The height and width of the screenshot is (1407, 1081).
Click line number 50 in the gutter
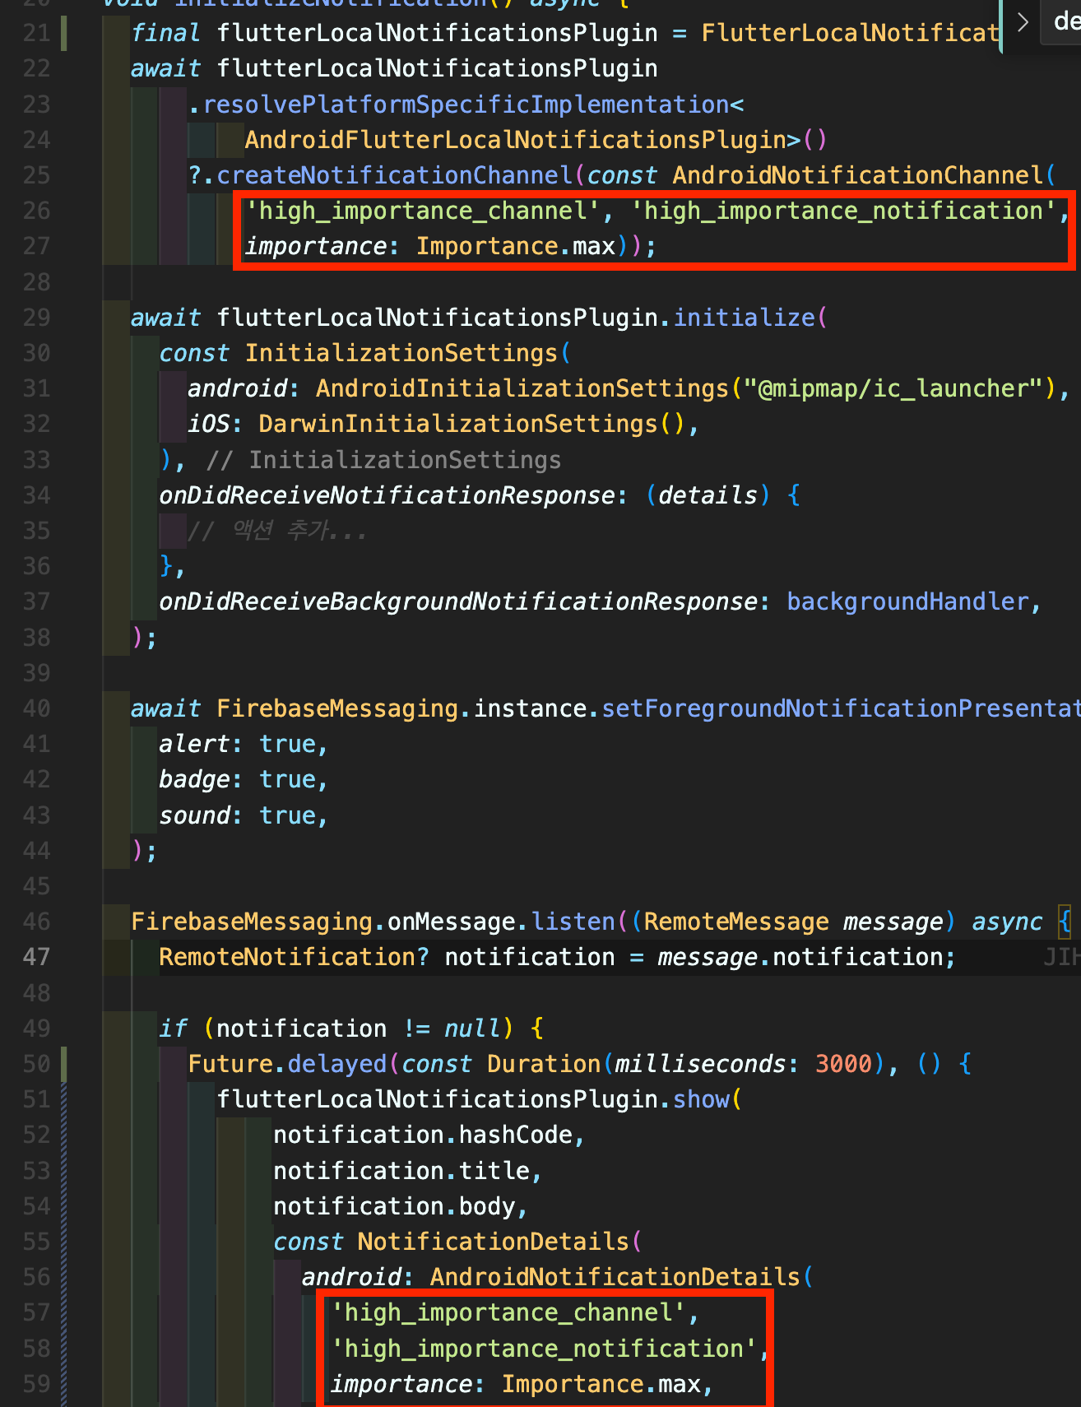36,1064
